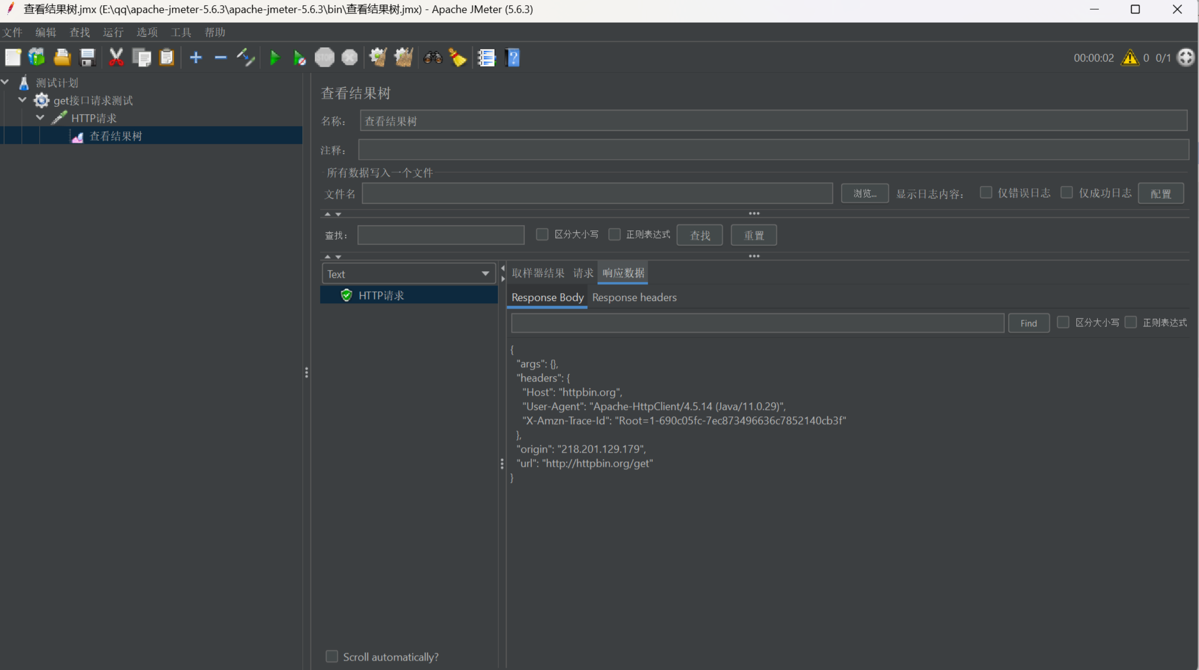
Task: Tick the Scroll automatically checkbox
Action: pyautogui.click(x=332, y=656)
